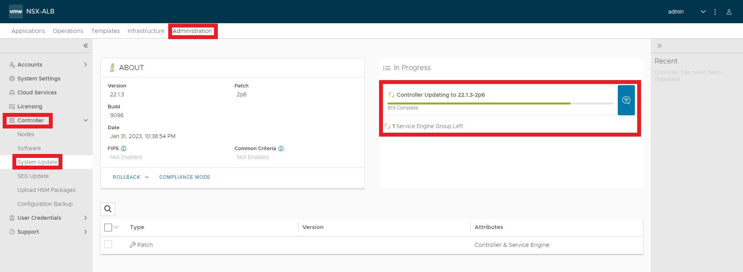This screenshot has width=743, height=272.
Task: Click the '81% Complete' label
Action: click(x=403, y=108)
